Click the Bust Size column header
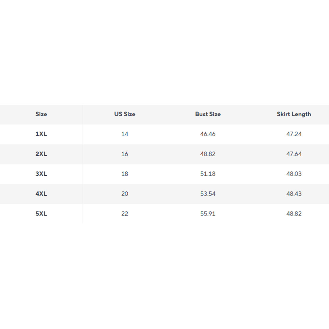The image size is (329, 329). pos(208,114)
